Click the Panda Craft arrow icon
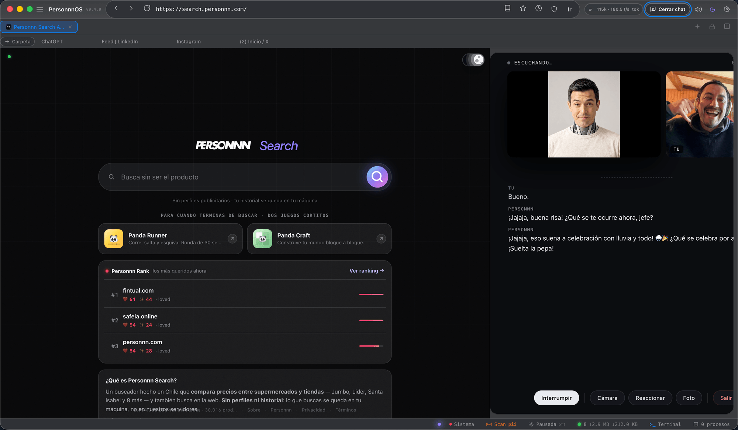The height and width of the screenshot is (430, 738). 381,239
